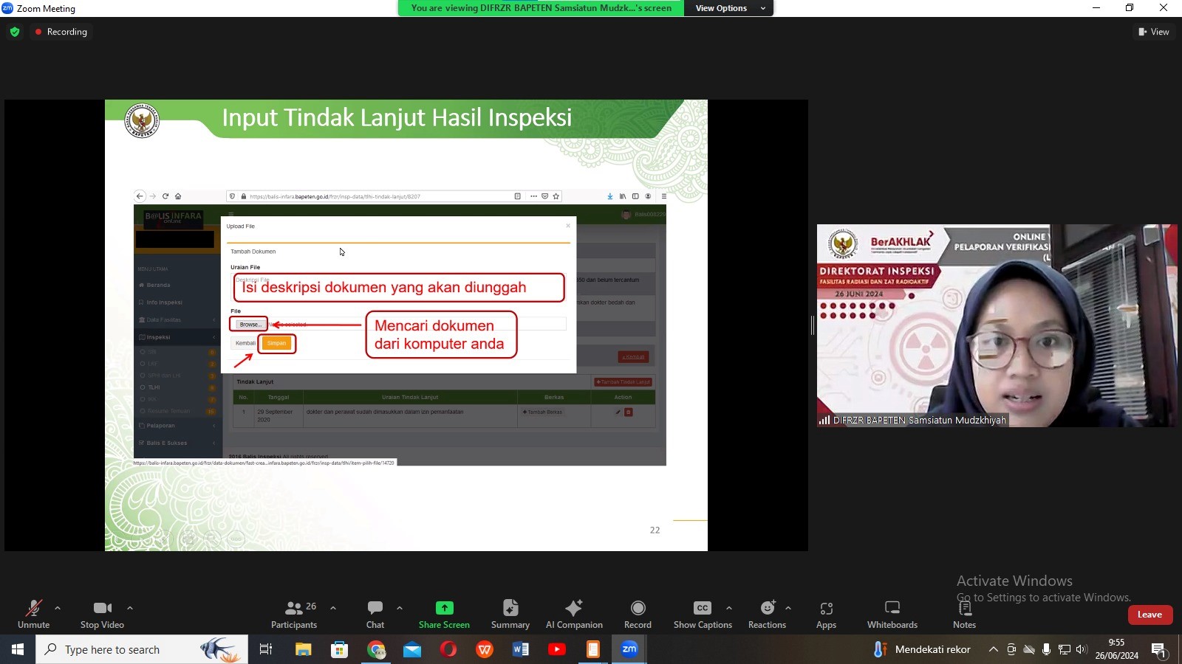Open Google Chrome from taskbar
This screenshot has height=664, width=1182.
[377, 649]
